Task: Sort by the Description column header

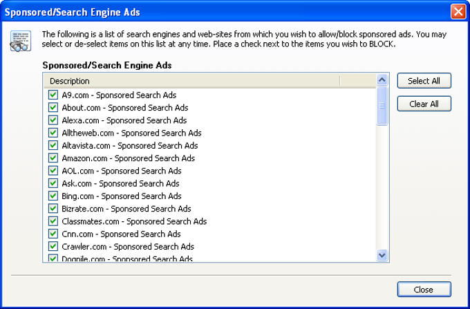Action: 192,81
